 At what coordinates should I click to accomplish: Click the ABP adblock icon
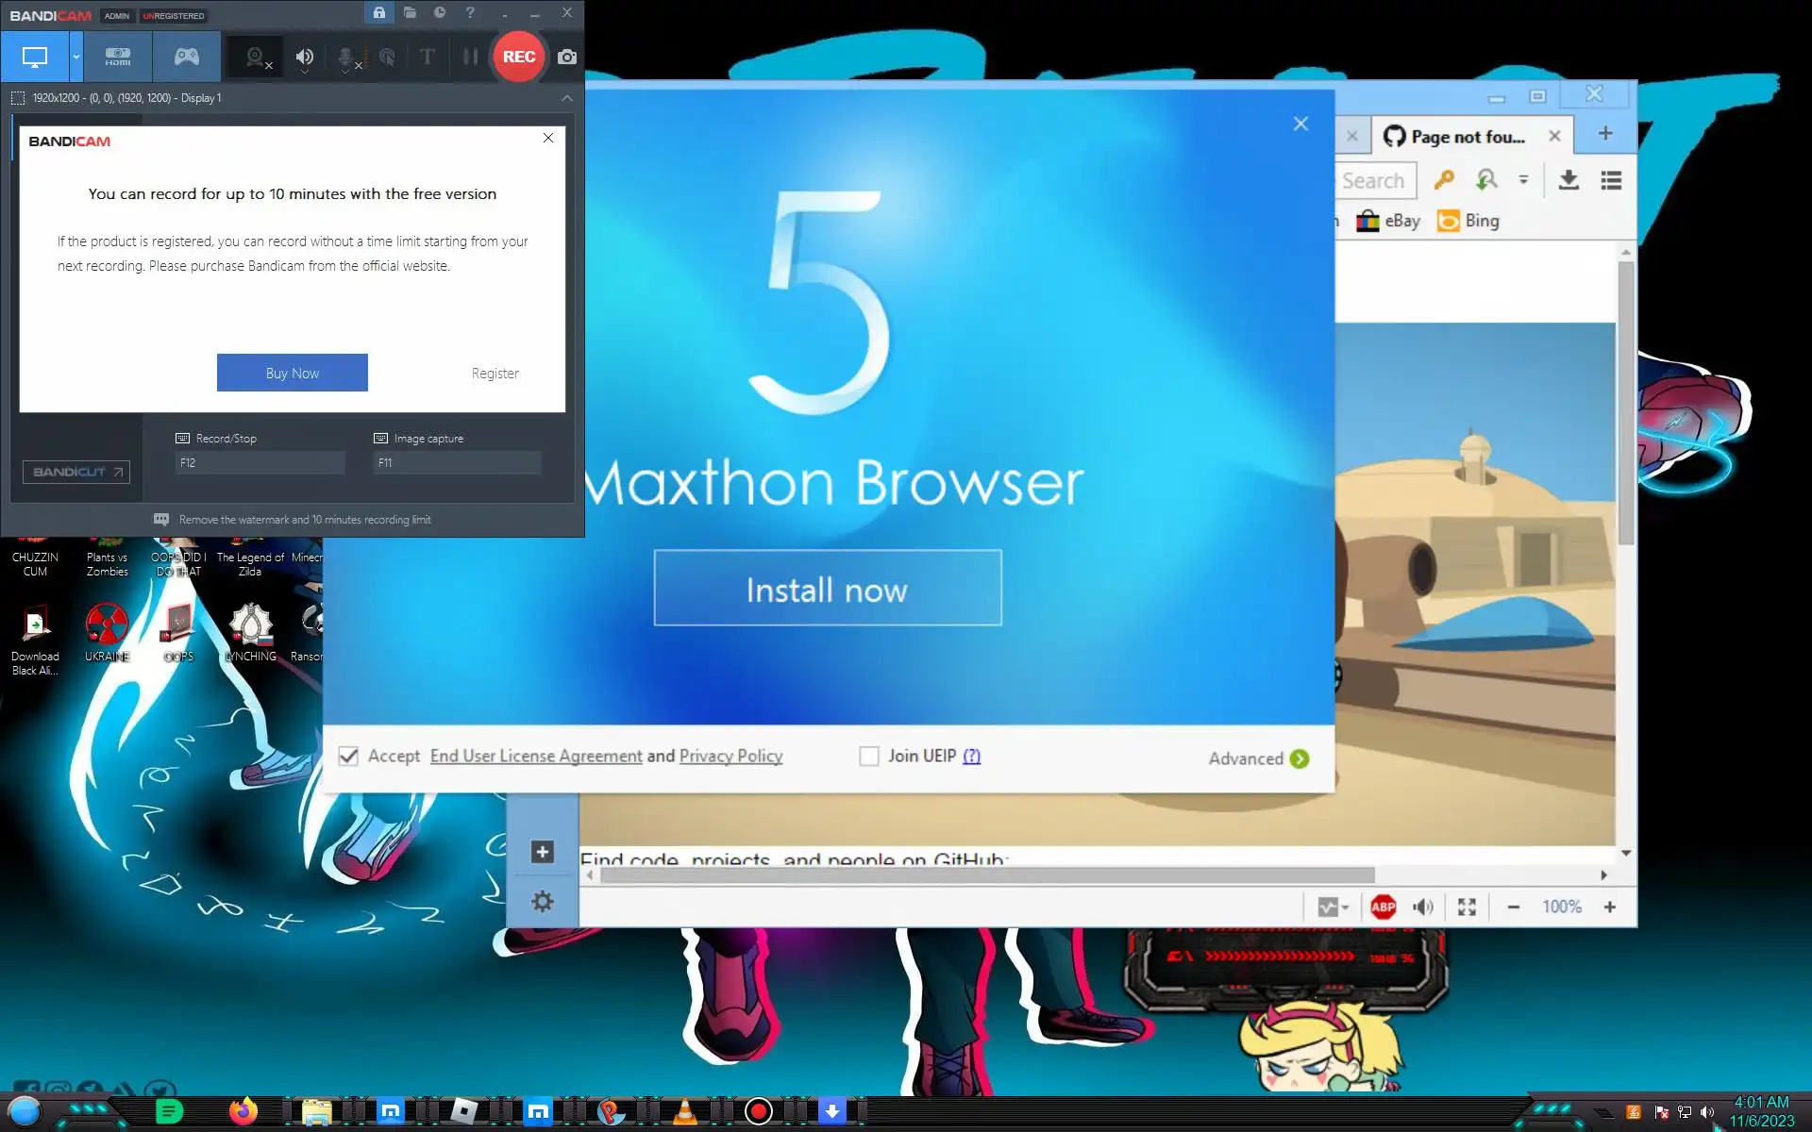[x=1383, y=907]
